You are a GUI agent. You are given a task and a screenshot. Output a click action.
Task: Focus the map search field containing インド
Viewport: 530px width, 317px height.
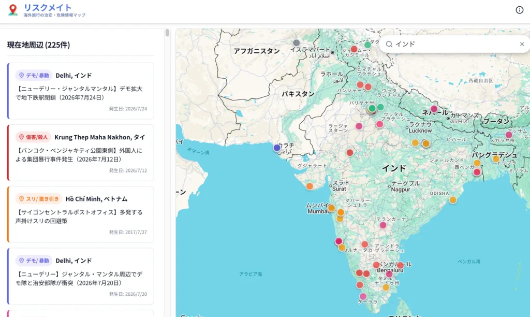point(454,44)
